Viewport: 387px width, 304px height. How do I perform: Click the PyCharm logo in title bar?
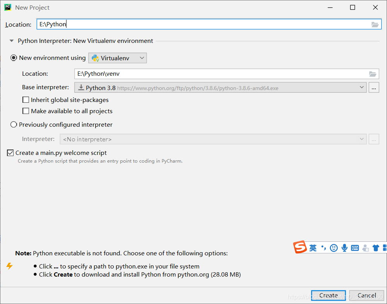pyautogui.click(x=8, y=7)
